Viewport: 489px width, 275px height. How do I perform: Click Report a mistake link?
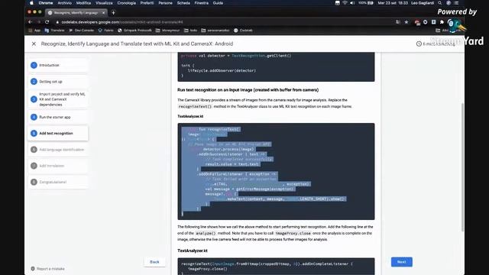pyautogui.click(x=47, y=269)
